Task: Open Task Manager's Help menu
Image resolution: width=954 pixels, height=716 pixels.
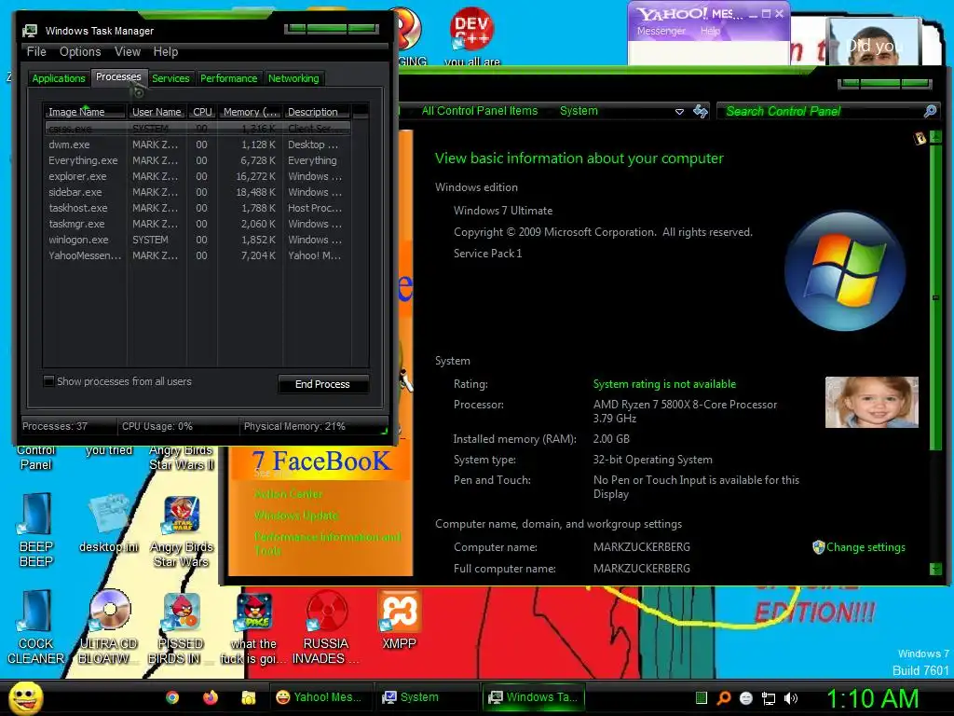Action: 166,52
